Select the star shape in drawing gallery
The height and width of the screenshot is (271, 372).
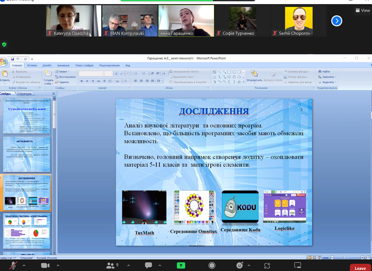(x=239, y=82)
